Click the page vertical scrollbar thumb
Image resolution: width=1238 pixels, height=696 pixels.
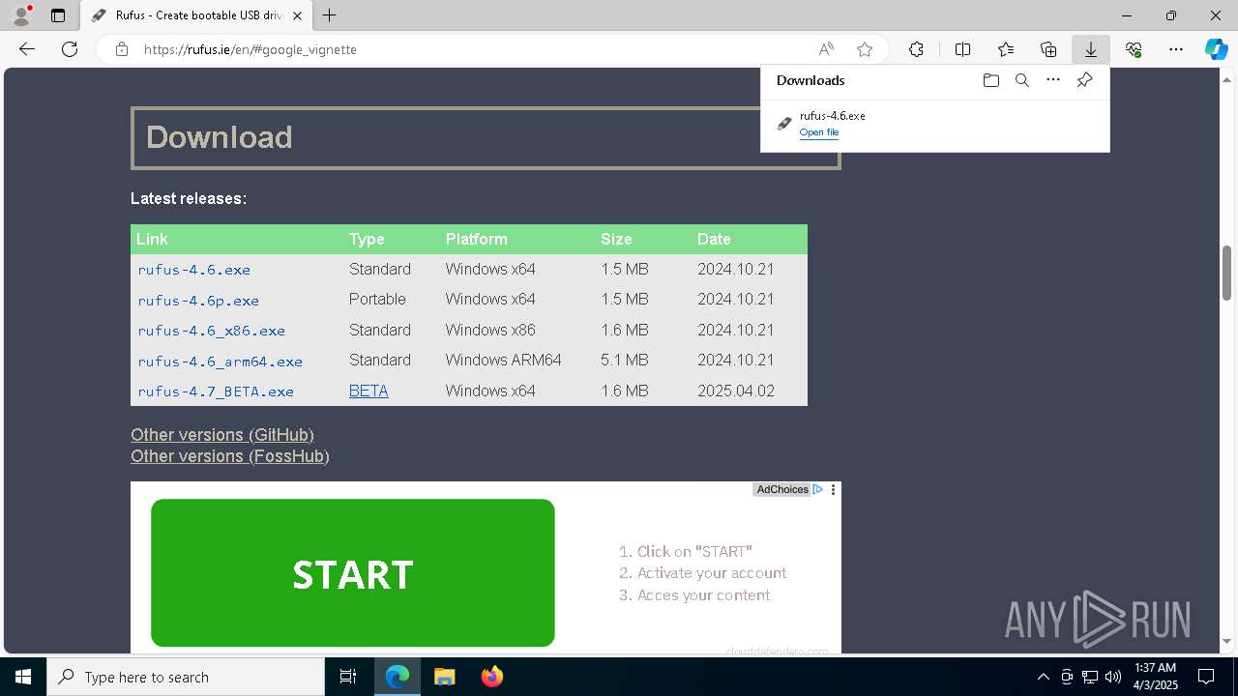pyautogui.click(x=1226, y=274)
